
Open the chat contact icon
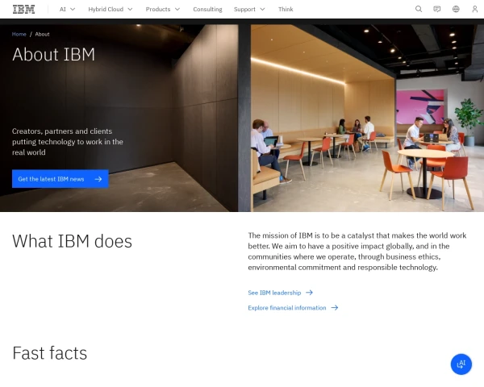pos(436,9)
